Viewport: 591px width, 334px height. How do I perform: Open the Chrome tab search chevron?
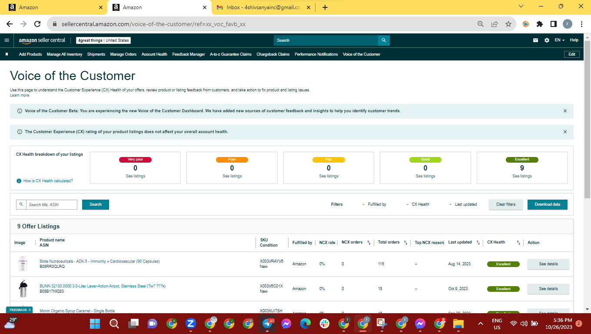(521, 7)
